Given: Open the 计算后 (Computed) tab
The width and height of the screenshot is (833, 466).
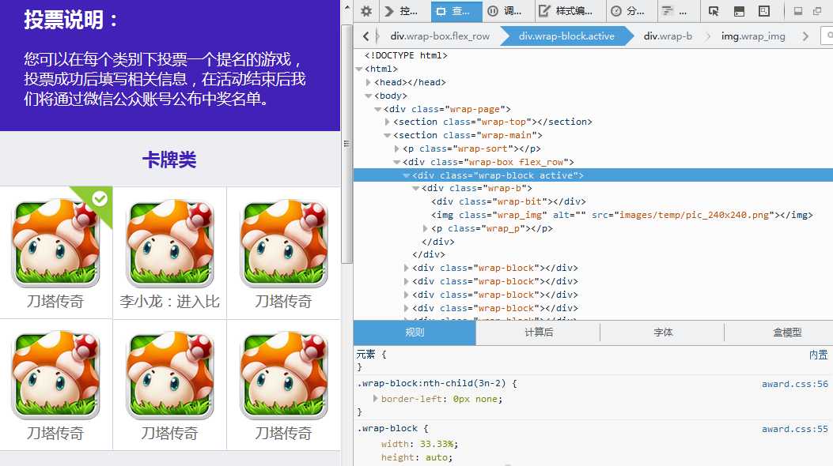Looking at the screenshot, I should (539, 333).
